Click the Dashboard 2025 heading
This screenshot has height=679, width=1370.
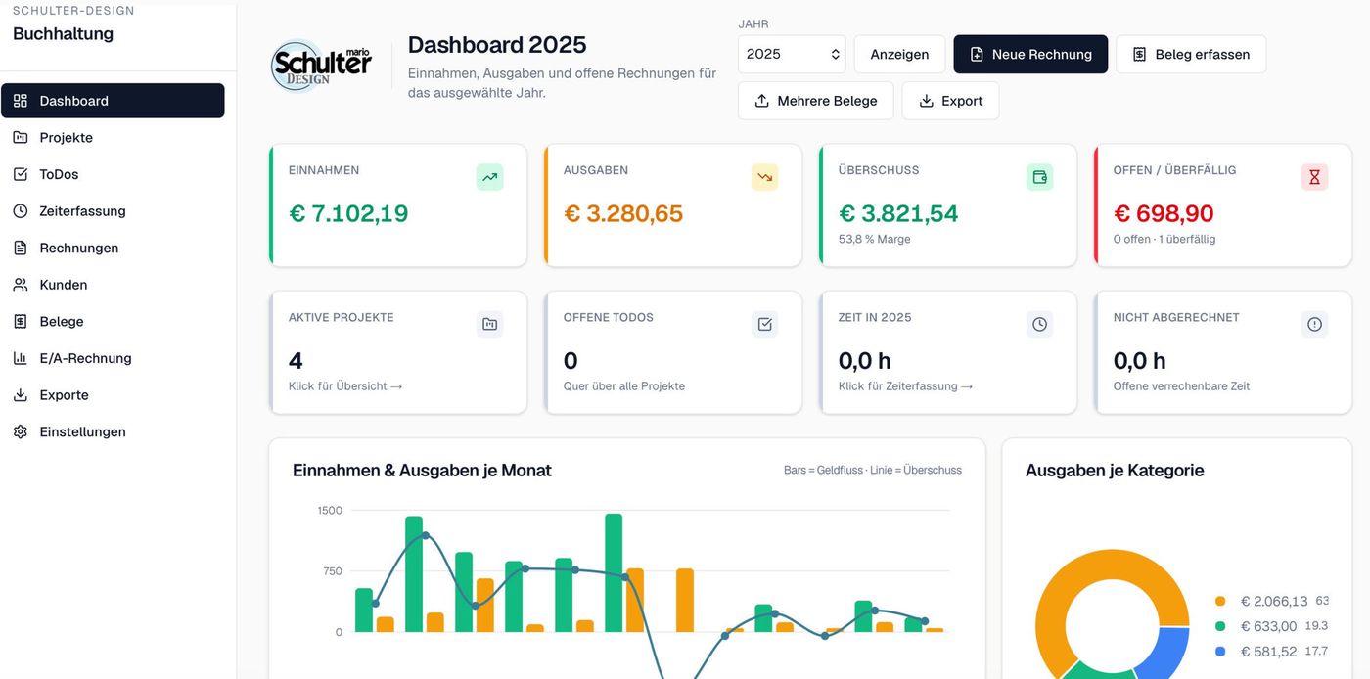[497, 45]
